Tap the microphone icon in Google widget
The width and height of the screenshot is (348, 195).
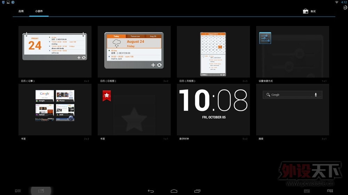click(x=316, y=95)
